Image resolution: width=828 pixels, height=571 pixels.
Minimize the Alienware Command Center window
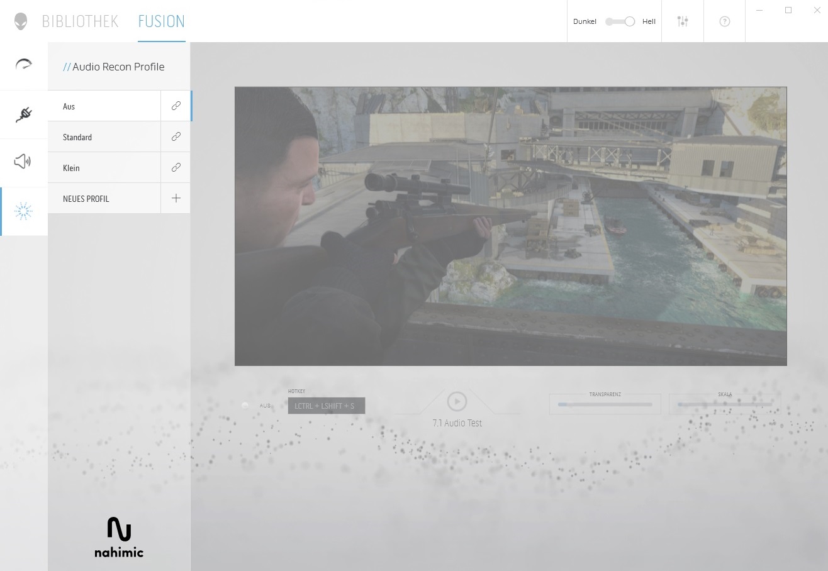point(760,10)
